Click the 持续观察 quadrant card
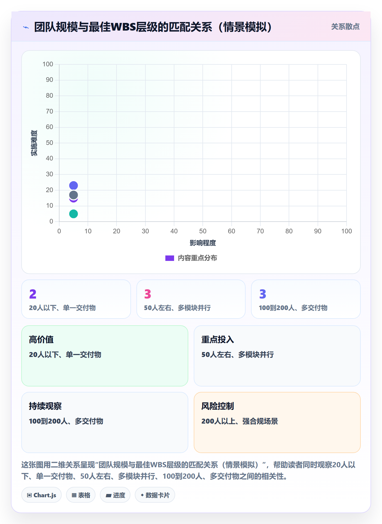 (x=105, y=422)
